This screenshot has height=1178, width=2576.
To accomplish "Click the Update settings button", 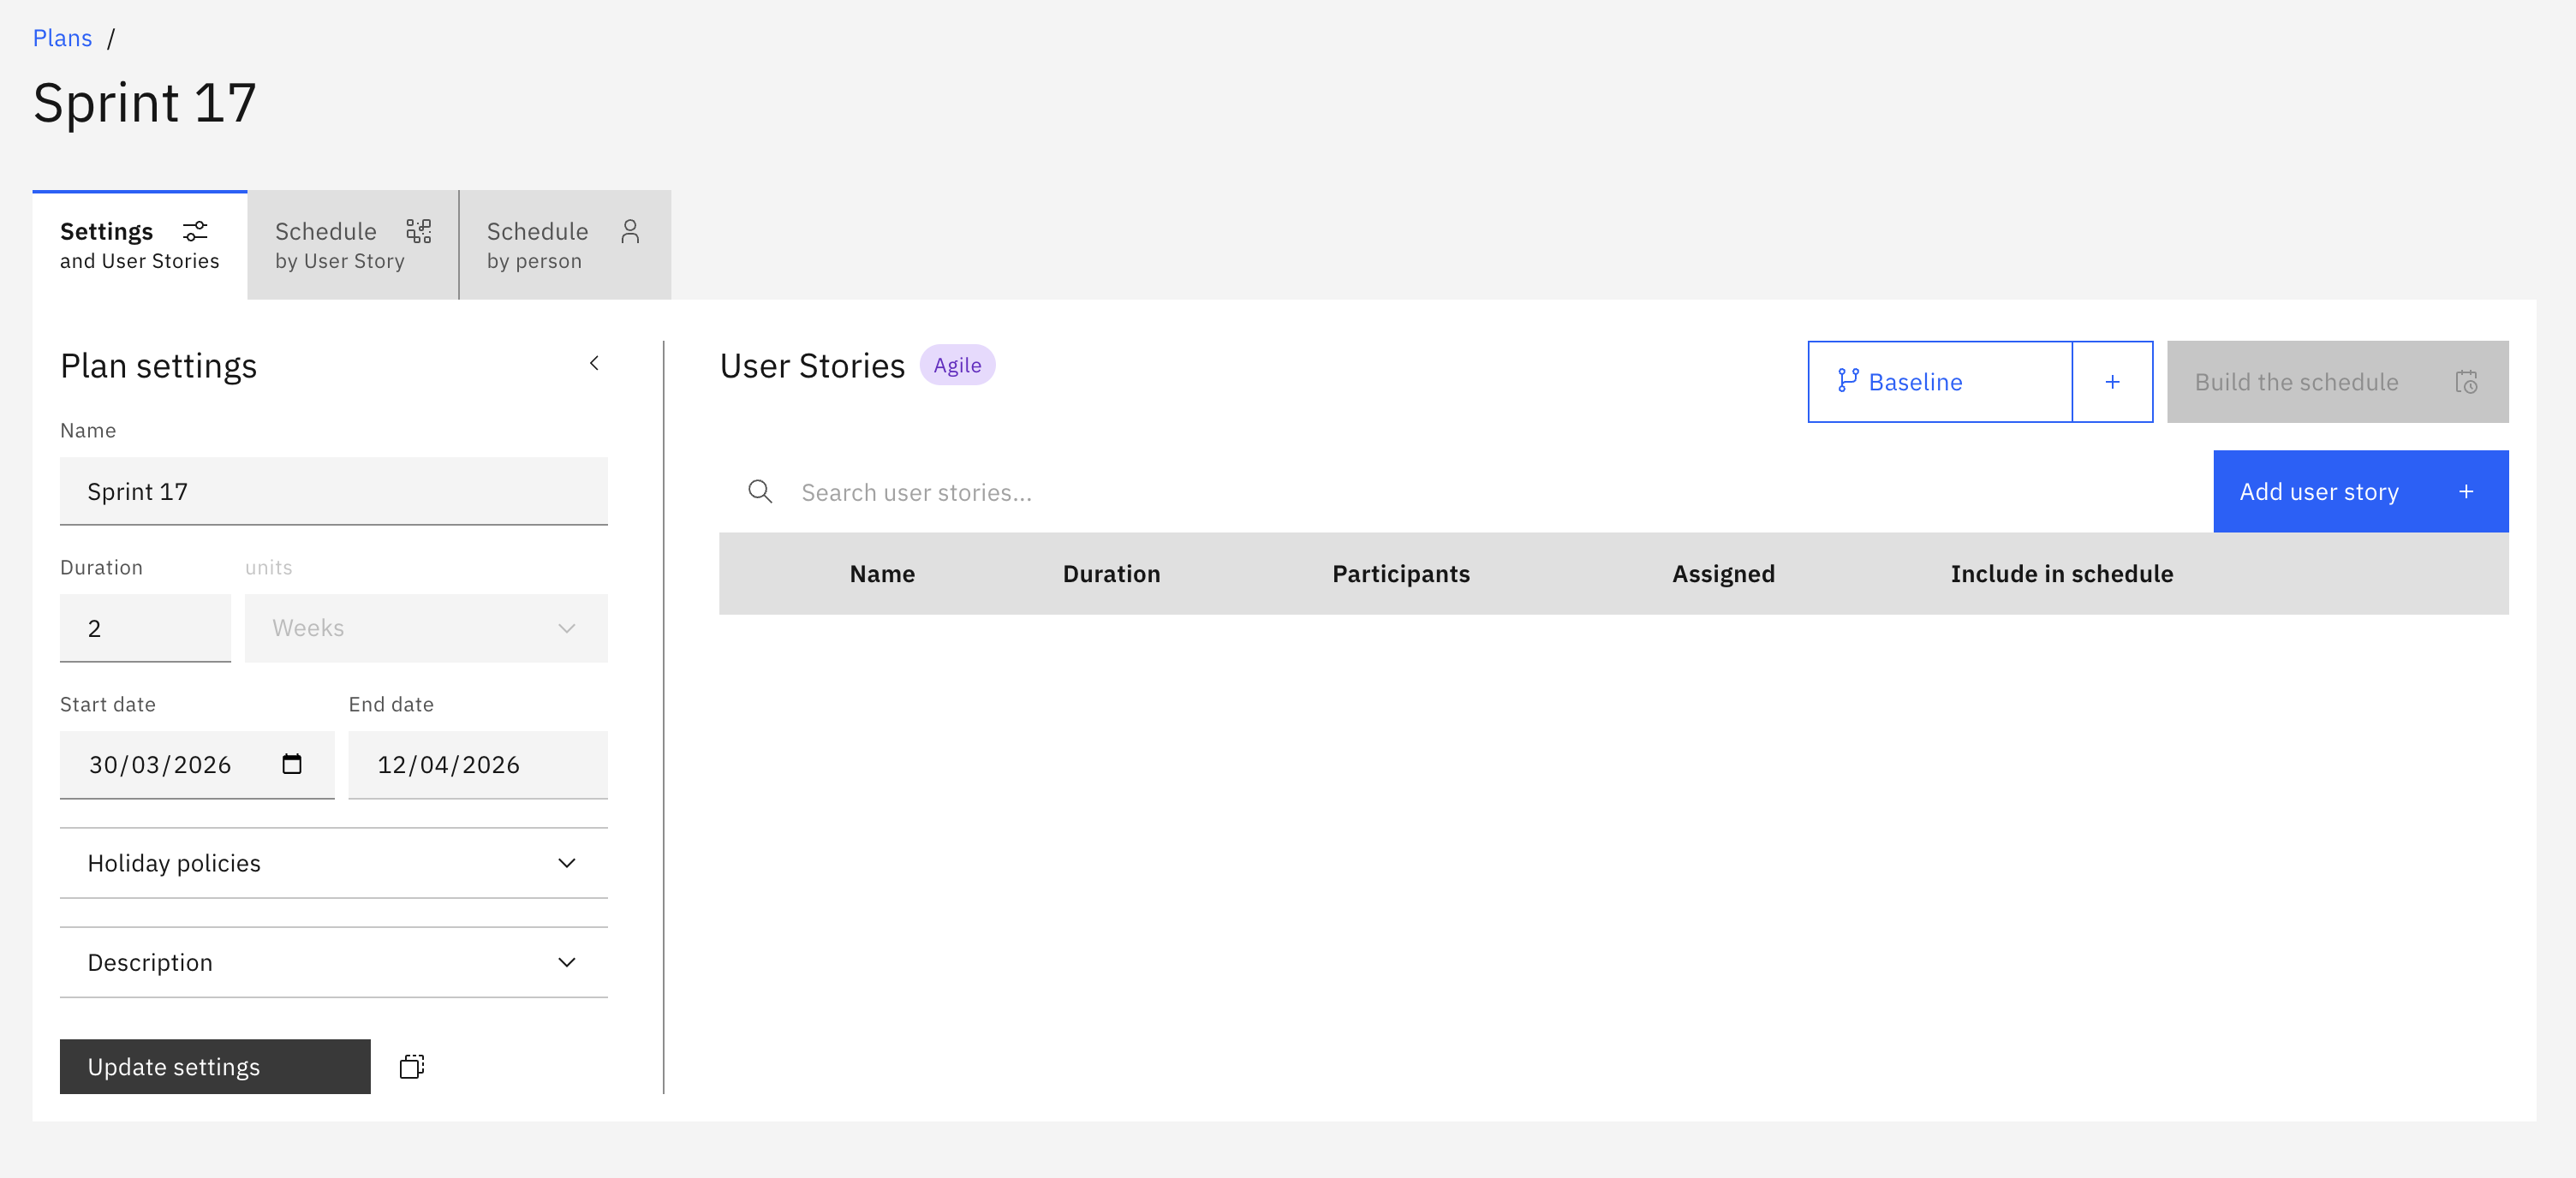I will click(215, 1066).
